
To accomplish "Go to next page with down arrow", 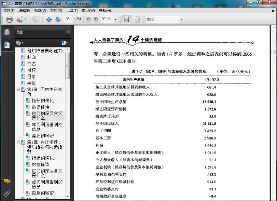I will pos(58,19).
